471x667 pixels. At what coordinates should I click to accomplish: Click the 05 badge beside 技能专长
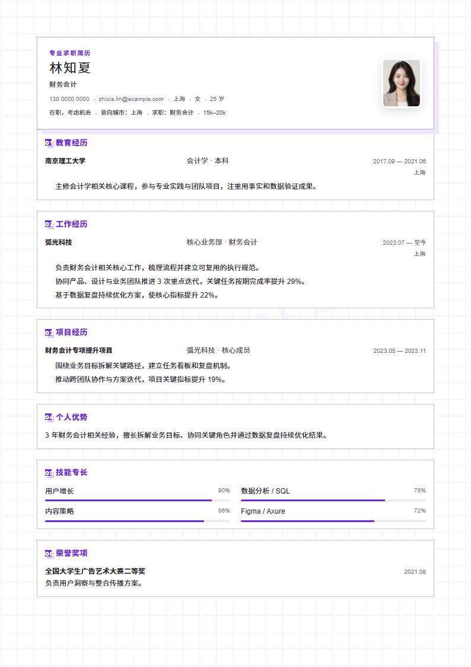[49, 473]
